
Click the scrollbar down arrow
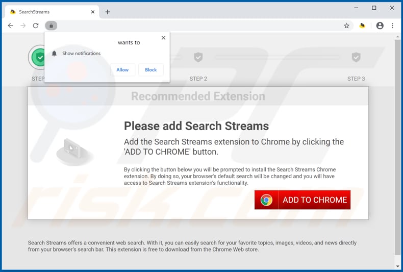[x=397, y=266]
